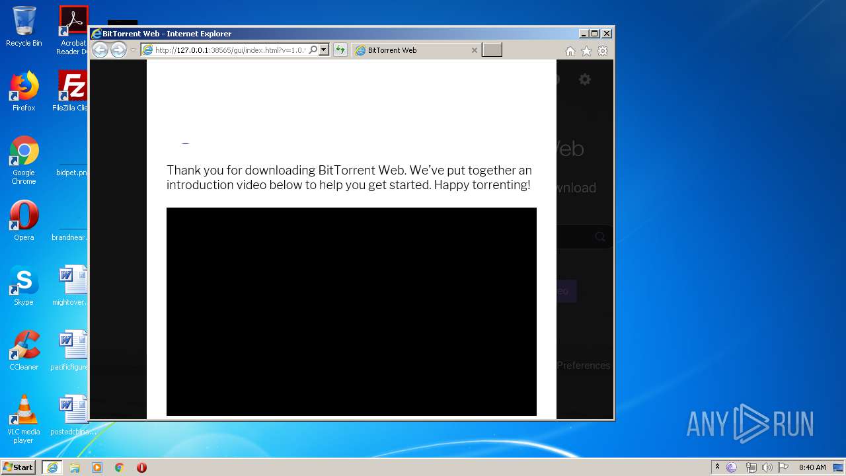Click the dimmed search magnifier in BitTorrent
Viewport: 846px width, 476px height.
[600, 237]
